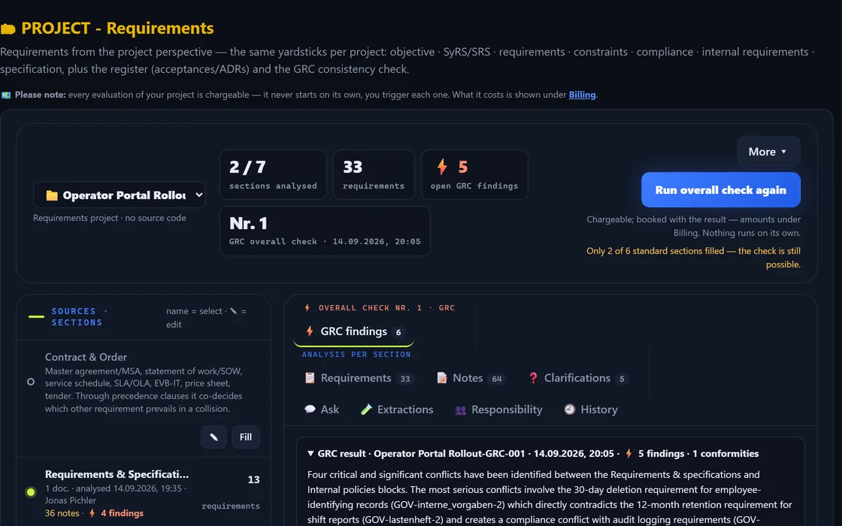The image size is (842, 526).
Task: Click the Fill button for Contract & Order
Action: [x=245, y=437]
